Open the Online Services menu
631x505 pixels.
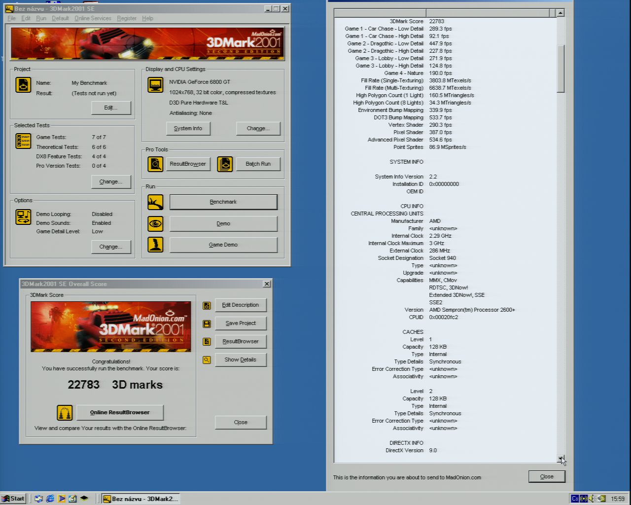[x=93, y=18]
